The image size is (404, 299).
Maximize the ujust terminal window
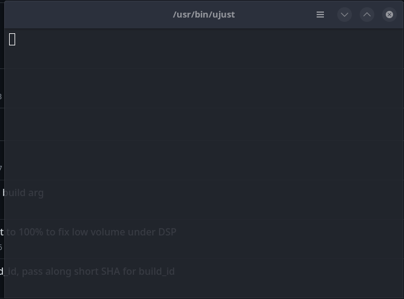[367, 15]
